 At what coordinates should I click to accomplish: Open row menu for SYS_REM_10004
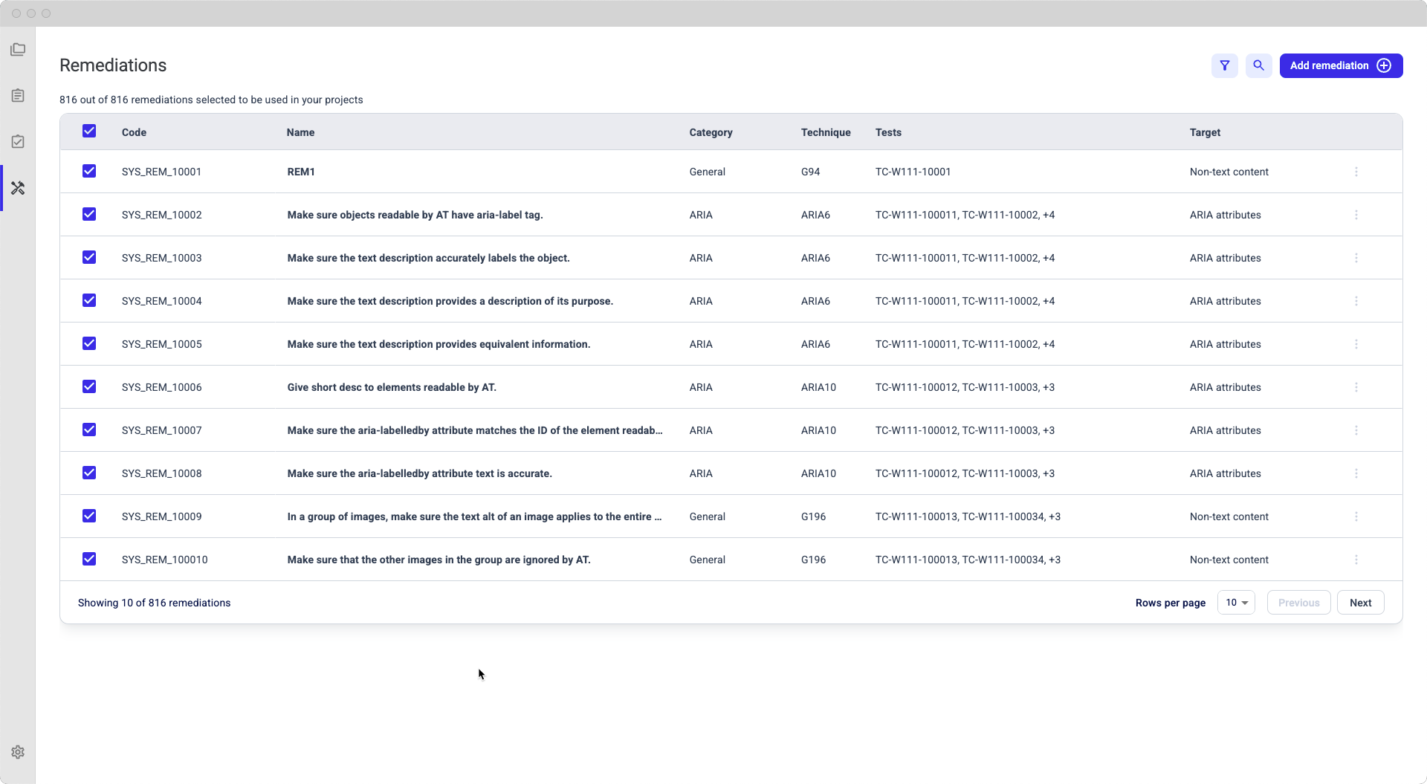1356,301
